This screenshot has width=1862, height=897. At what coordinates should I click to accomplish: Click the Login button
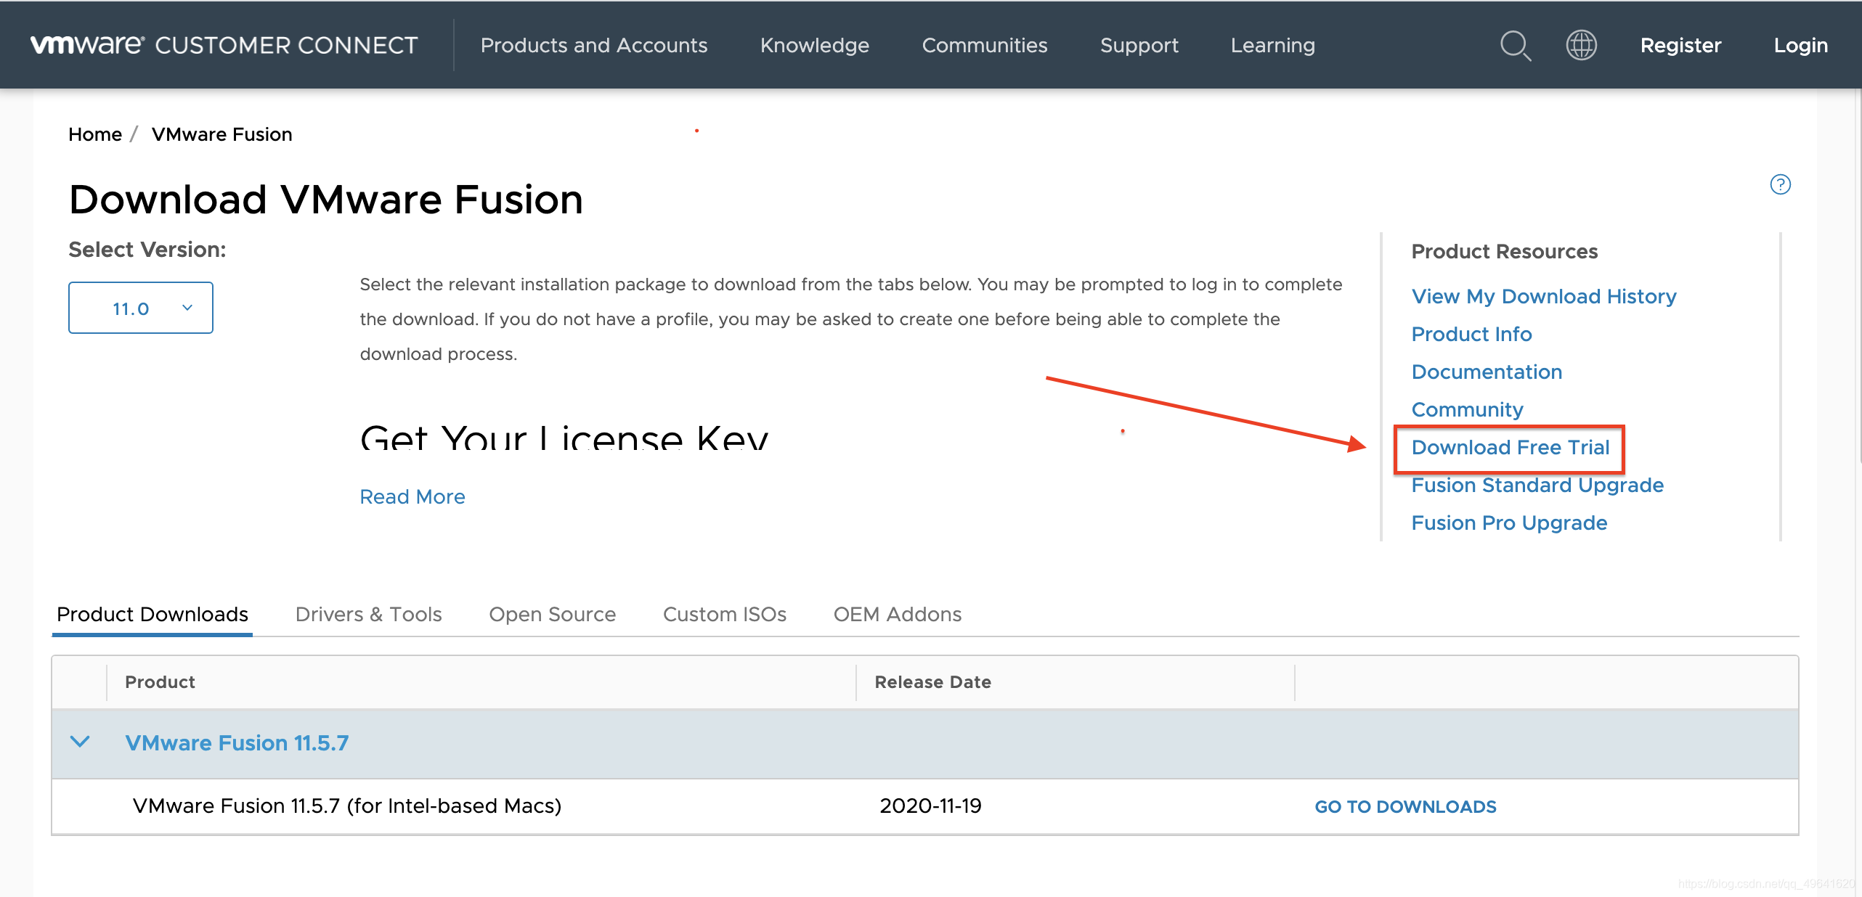1800,45
